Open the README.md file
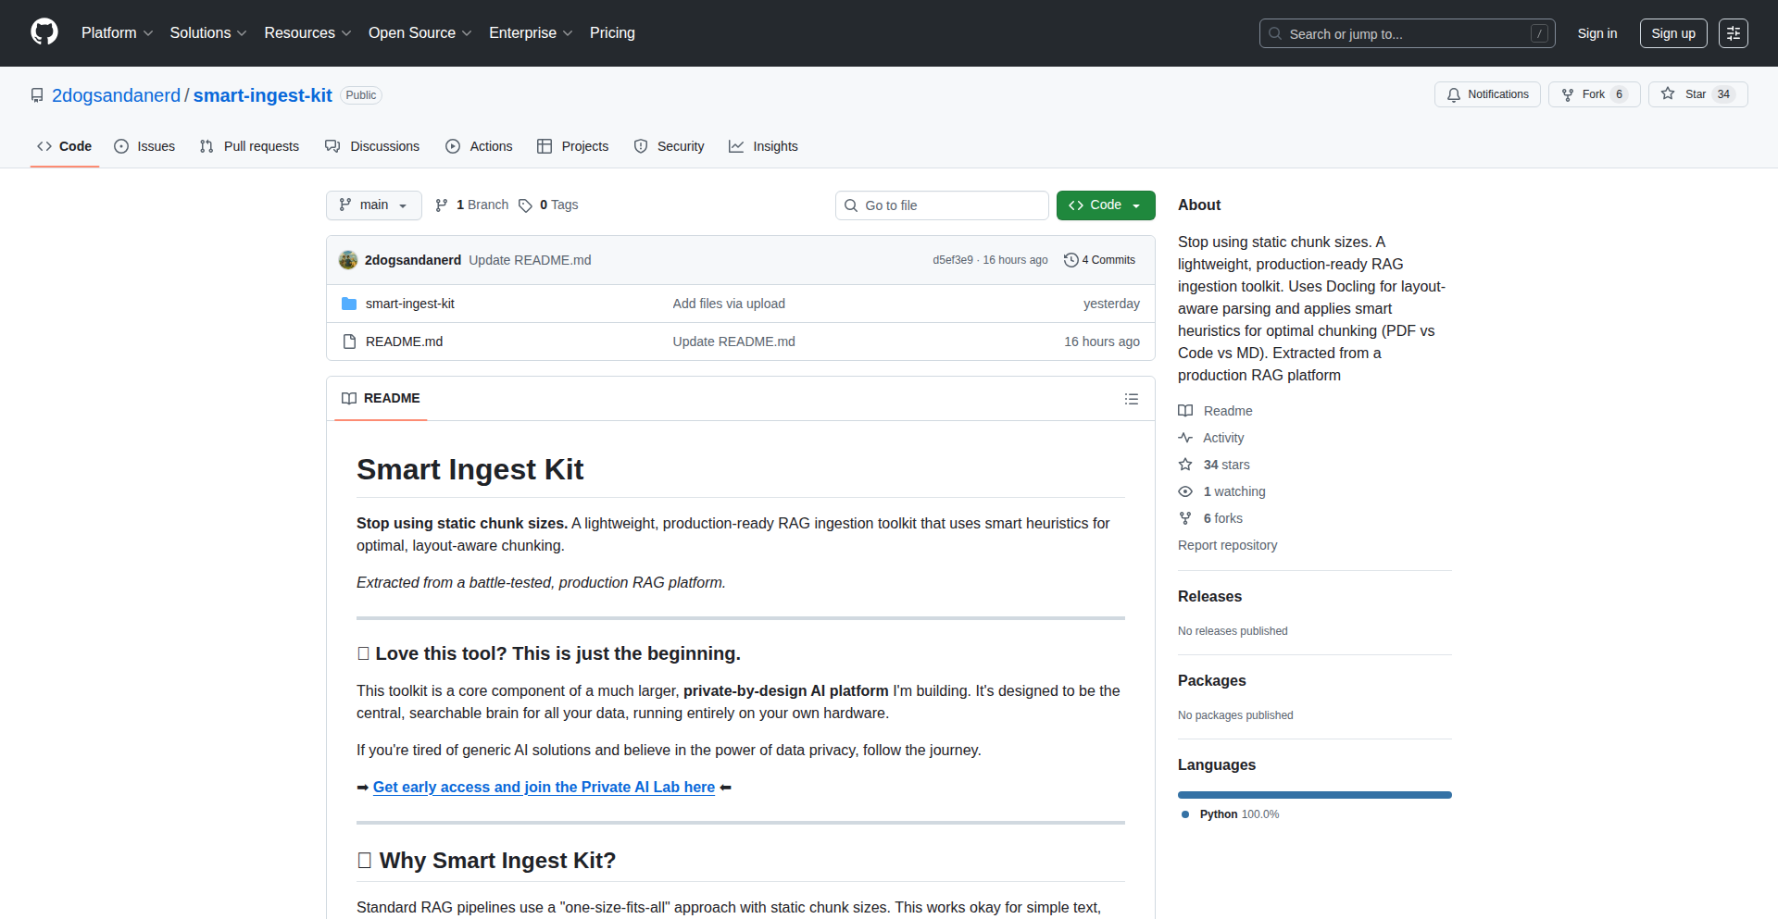 (404, 342)
